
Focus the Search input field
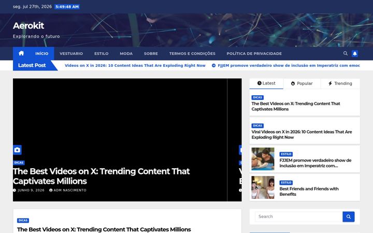coord(299,216)
